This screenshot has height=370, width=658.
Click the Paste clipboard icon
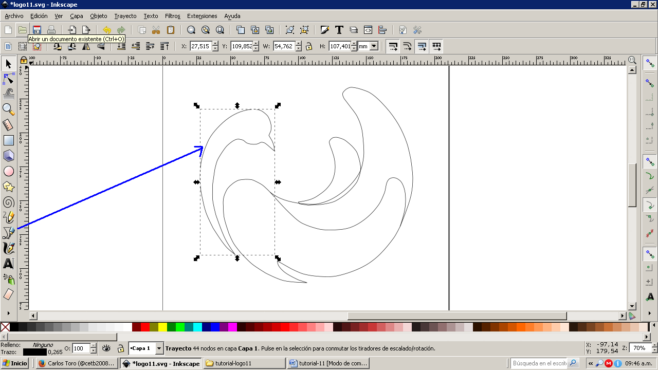171,30
